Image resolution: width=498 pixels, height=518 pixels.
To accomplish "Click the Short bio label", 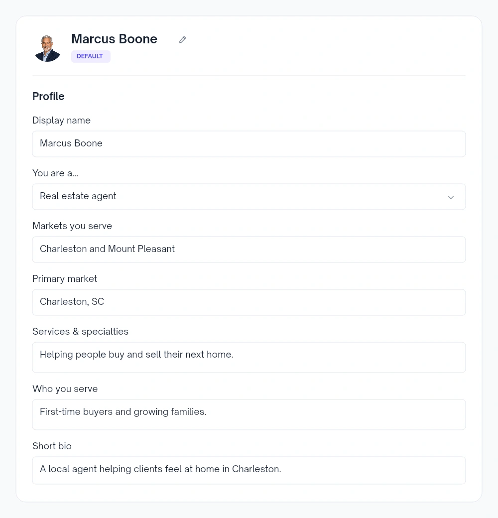I will point(52,446).
